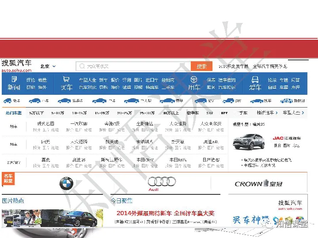Screen dimensions: 318x238
Task: Click the 今日聚焦 section heading
Action: click(121, 201)
